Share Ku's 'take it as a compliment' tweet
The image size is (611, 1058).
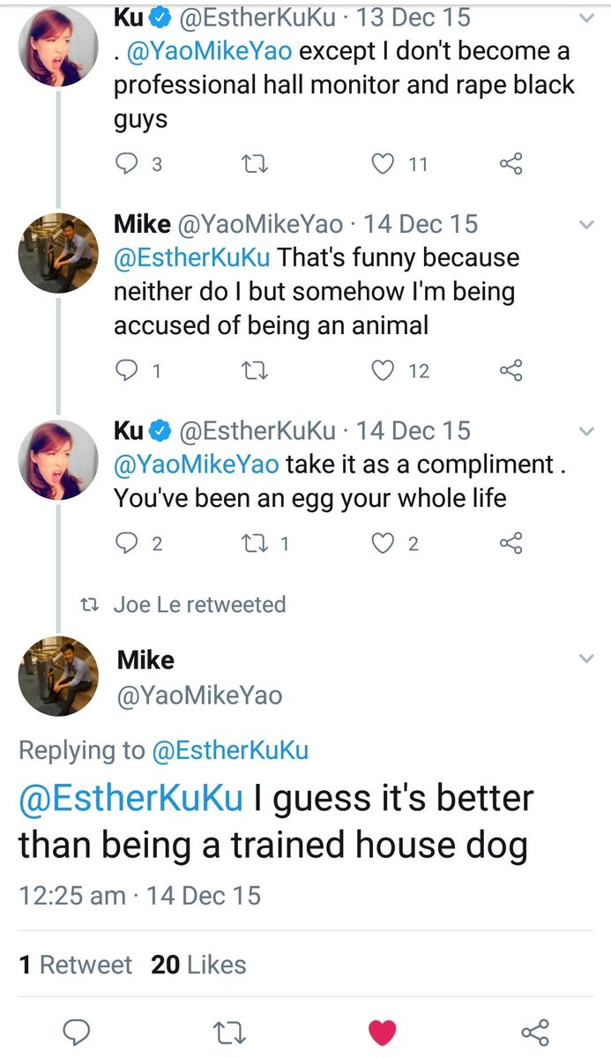(511, 544)
